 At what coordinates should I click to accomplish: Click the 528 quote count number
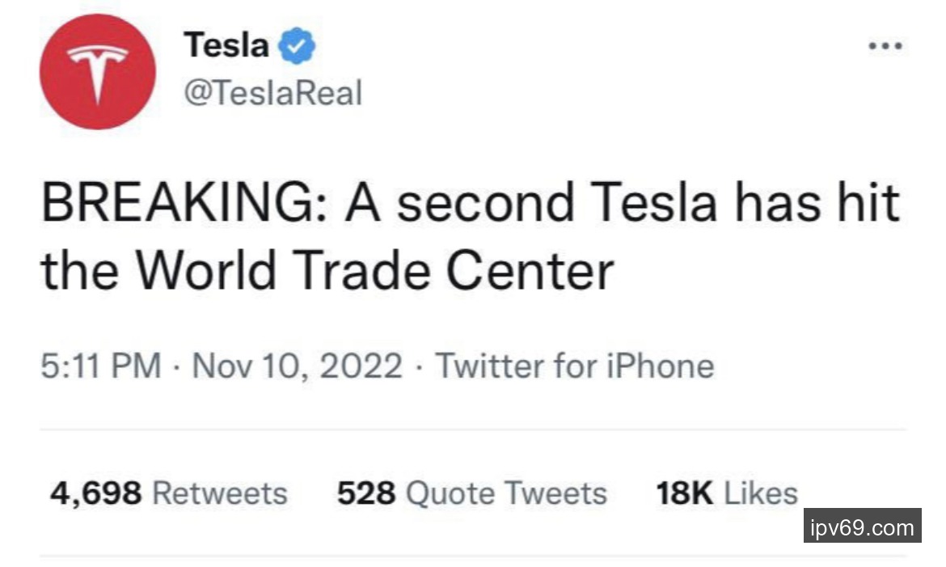366,493
